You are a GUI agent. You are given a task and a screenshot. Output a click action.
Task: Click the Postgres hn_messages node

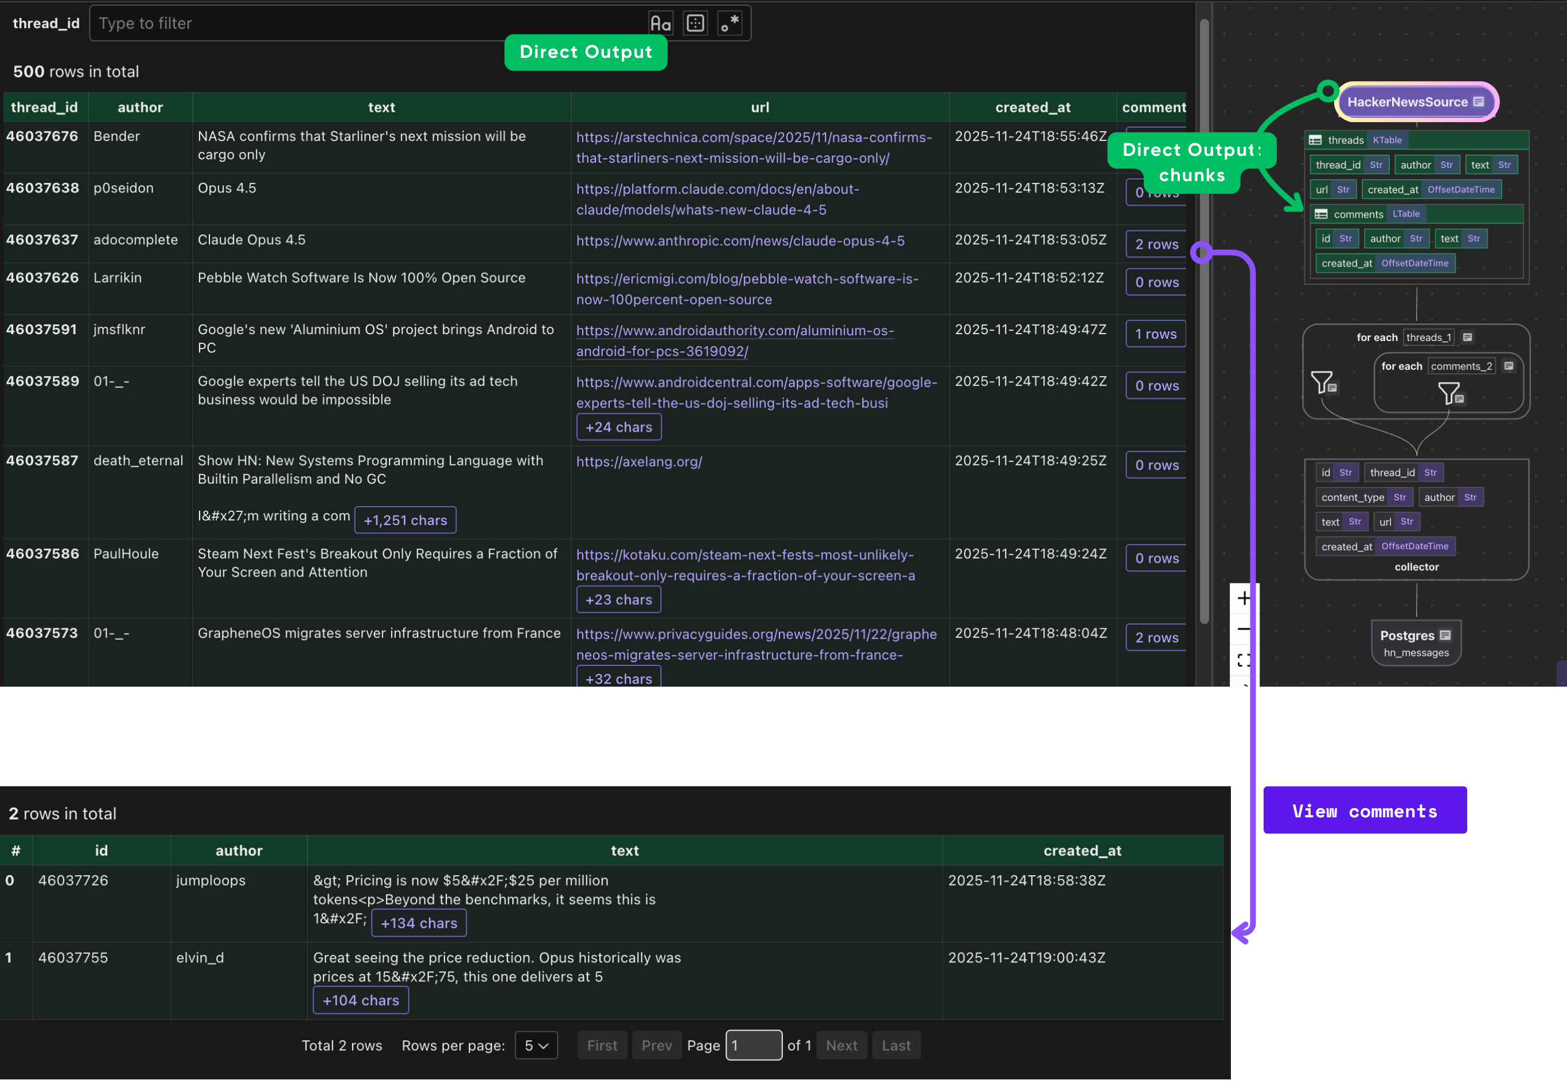click(x=1415, y=642)
